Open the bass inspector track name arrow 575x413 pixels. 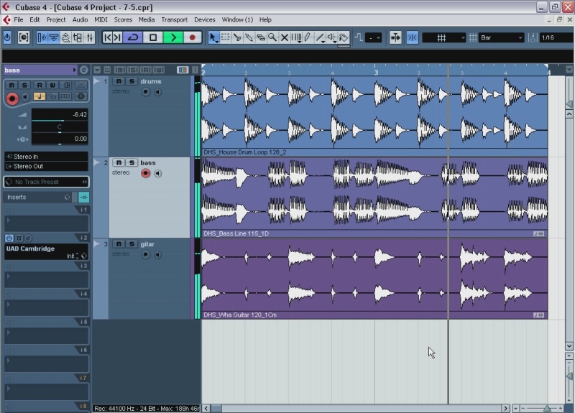[x=75, y=70]
